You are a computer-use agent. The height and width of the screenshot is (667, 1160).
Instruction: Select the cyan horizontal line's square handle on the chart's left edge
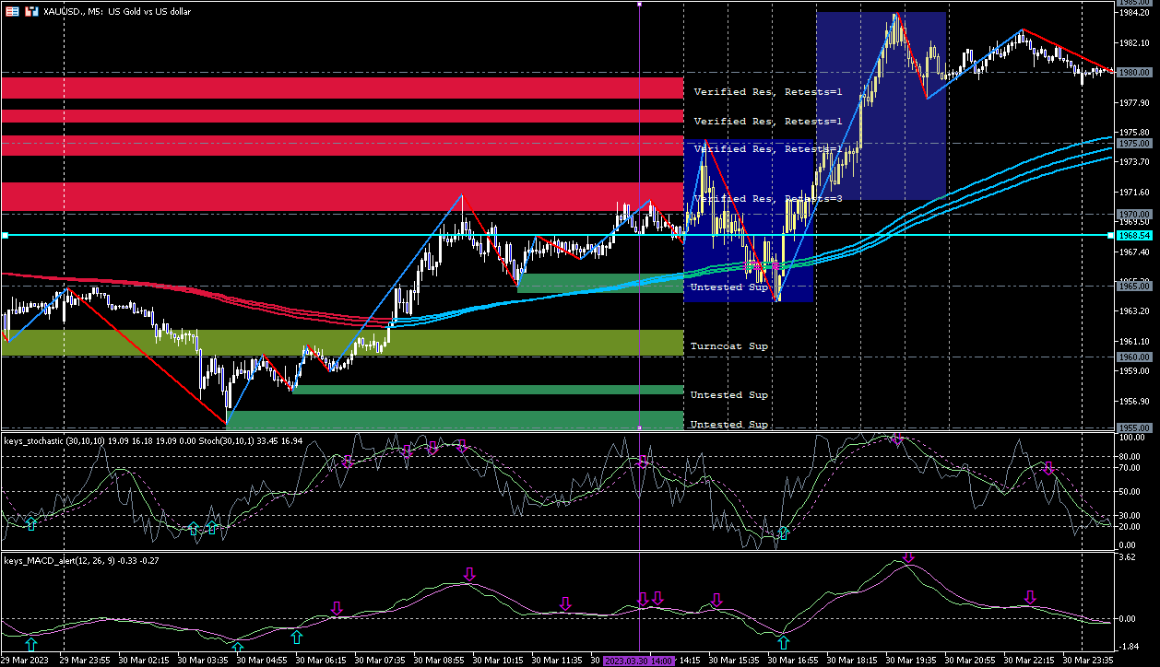pos(5,236)
